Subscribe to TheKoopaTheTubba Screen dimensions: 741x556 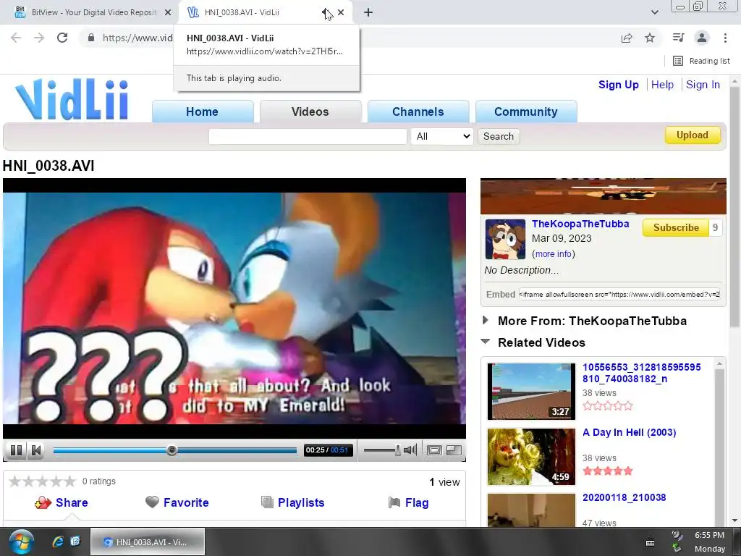coord(676,227)
